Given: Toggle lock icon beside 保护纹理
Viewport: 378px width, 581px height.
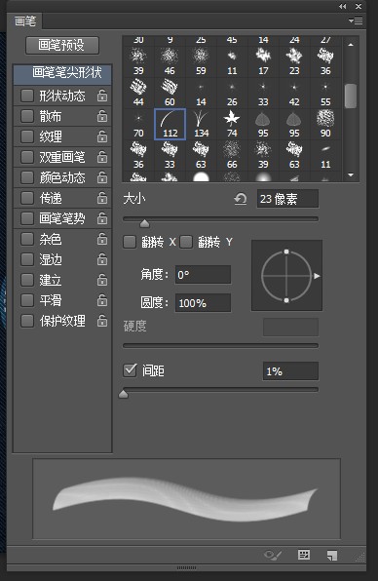Looking at the screenshot, I should pos(102,320).
